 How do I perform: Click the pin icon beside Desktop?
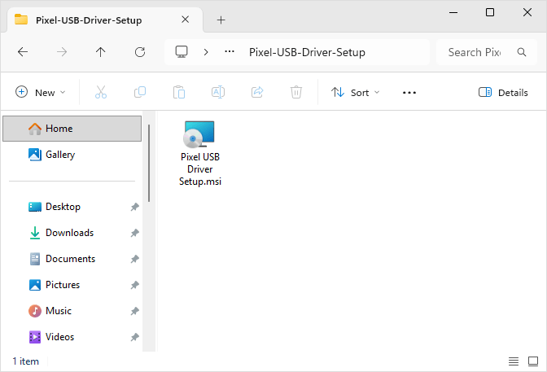point(134,207)
